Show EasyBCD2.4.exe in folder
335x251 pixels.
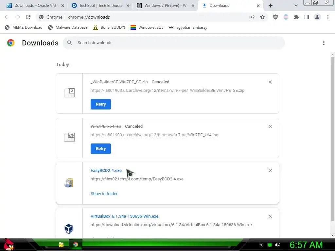click(x=104, y=193)
